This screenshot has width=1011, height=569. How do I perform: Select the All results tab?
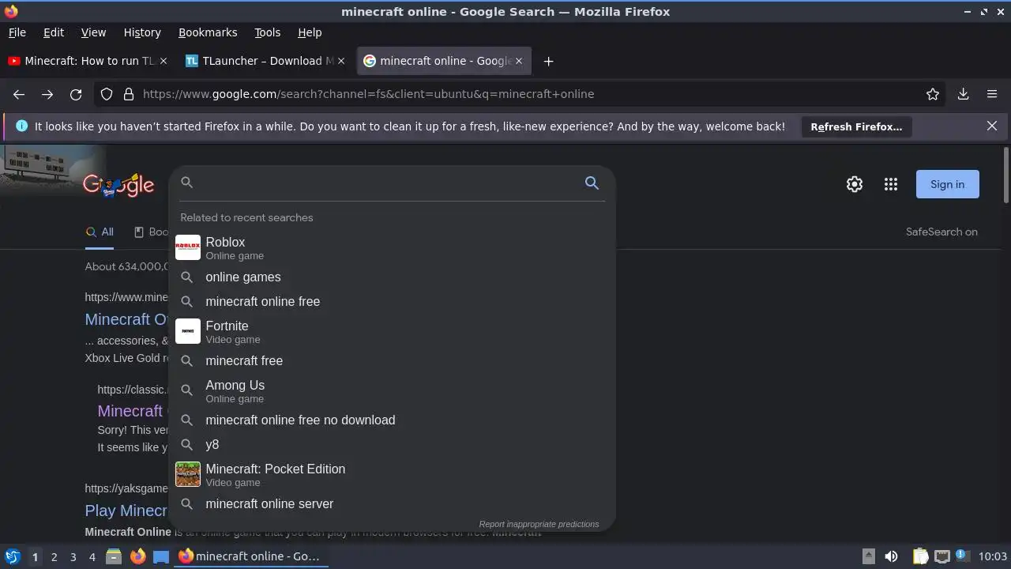[x=100, y=232]
